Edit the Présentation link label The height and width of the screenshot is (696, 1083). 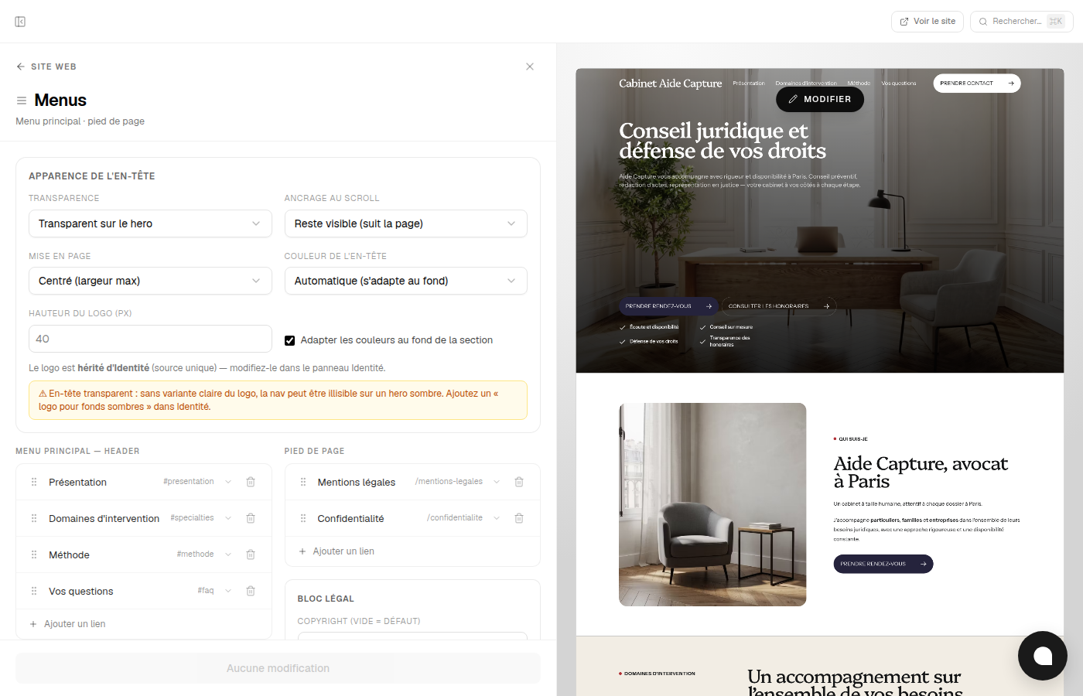(x=77, y=482)
